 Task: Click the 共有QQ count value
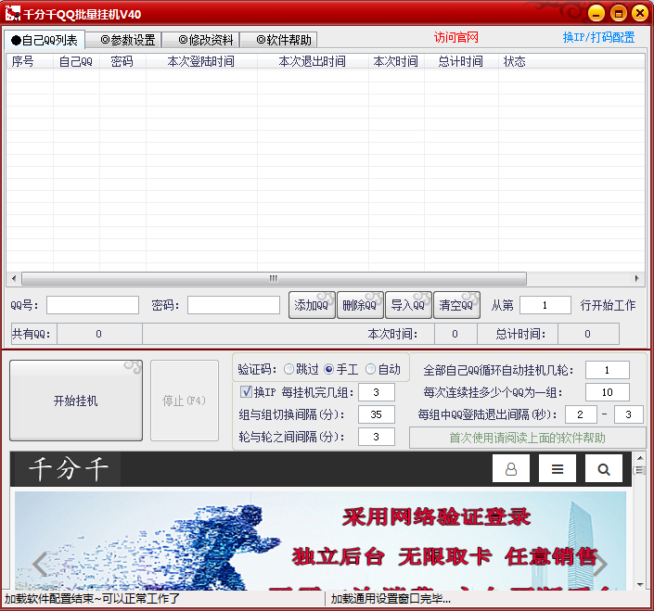pyautogui.click(x=99, y=334)
